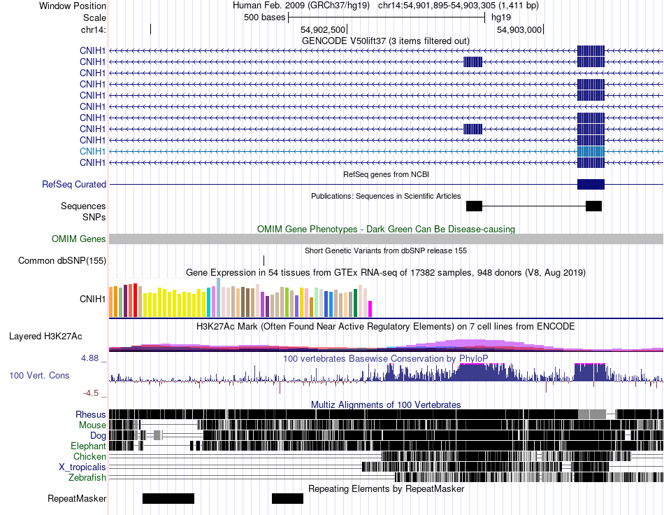The width and height of the screenshot is (664, 515).
Task: Click the left RepeatMasker black block
Action: coord(168,498)
